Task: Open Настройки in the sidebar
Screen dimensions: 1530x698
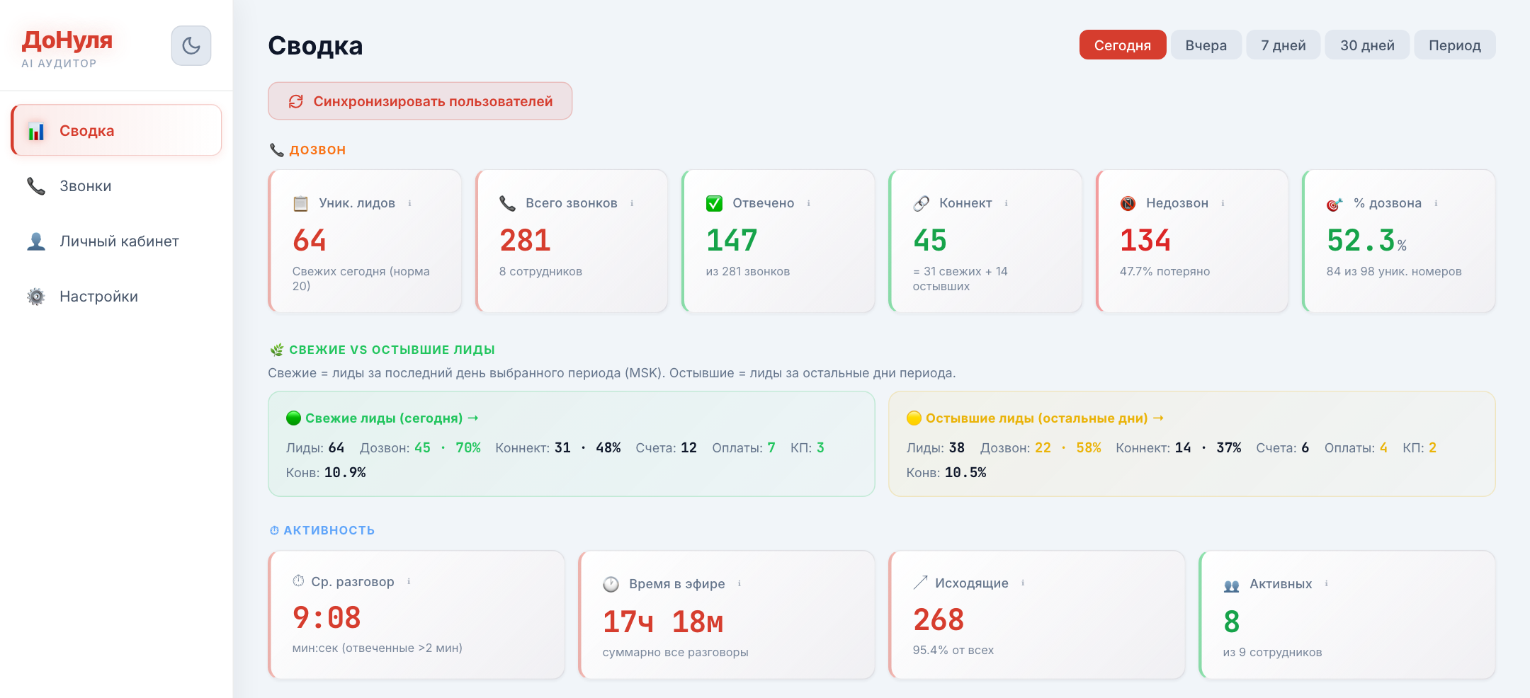Action: click(x=116, y=296)
